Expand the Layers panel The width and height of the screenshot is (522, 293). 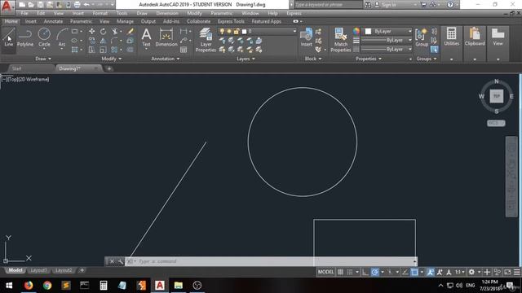pyautogui.click(x=246, y=59)
